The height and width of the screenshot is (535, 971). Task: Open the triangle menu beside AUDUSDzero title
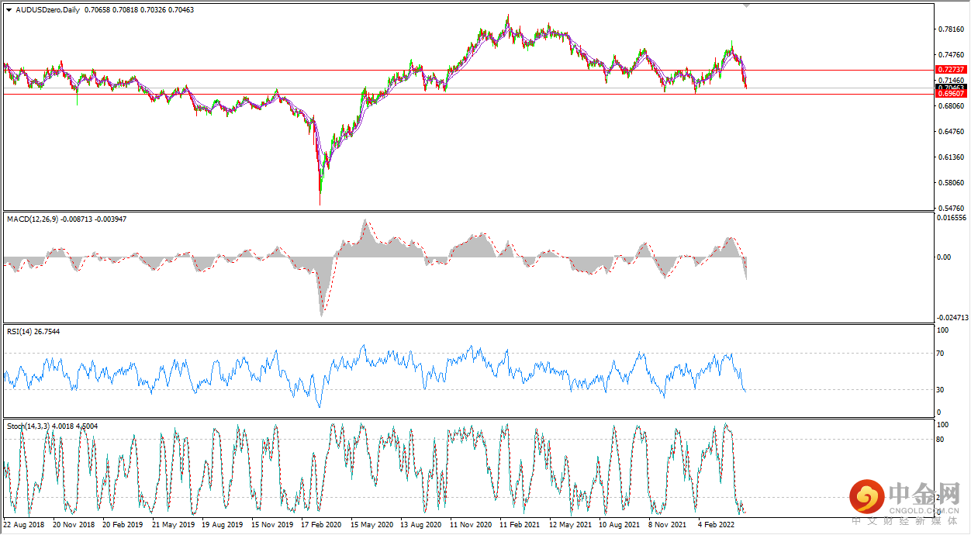9,9
